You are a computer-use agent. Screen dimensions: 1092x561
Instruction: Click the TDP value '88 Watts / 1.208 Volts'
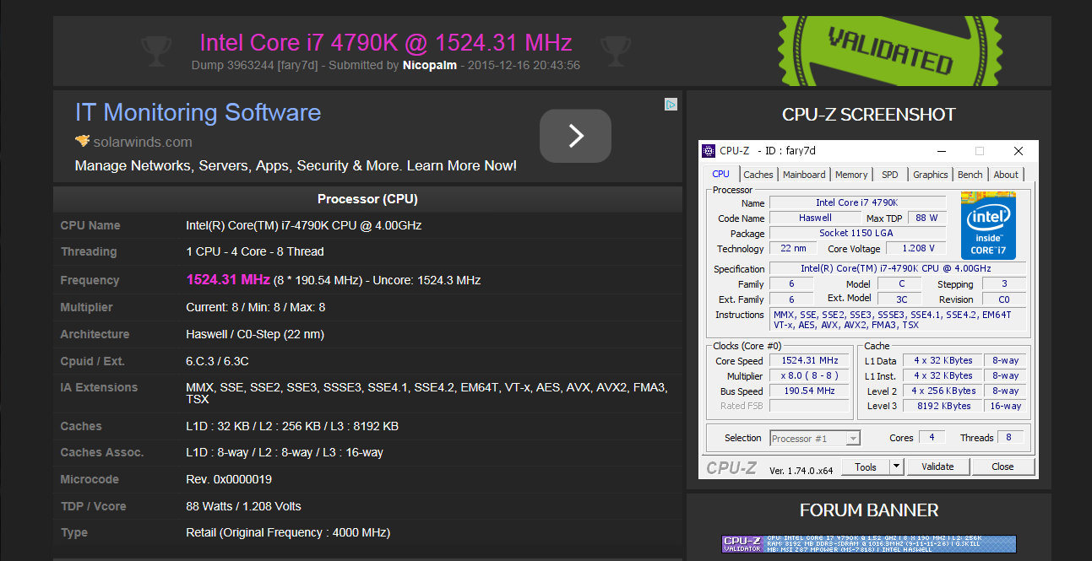[x=243, y=506]
